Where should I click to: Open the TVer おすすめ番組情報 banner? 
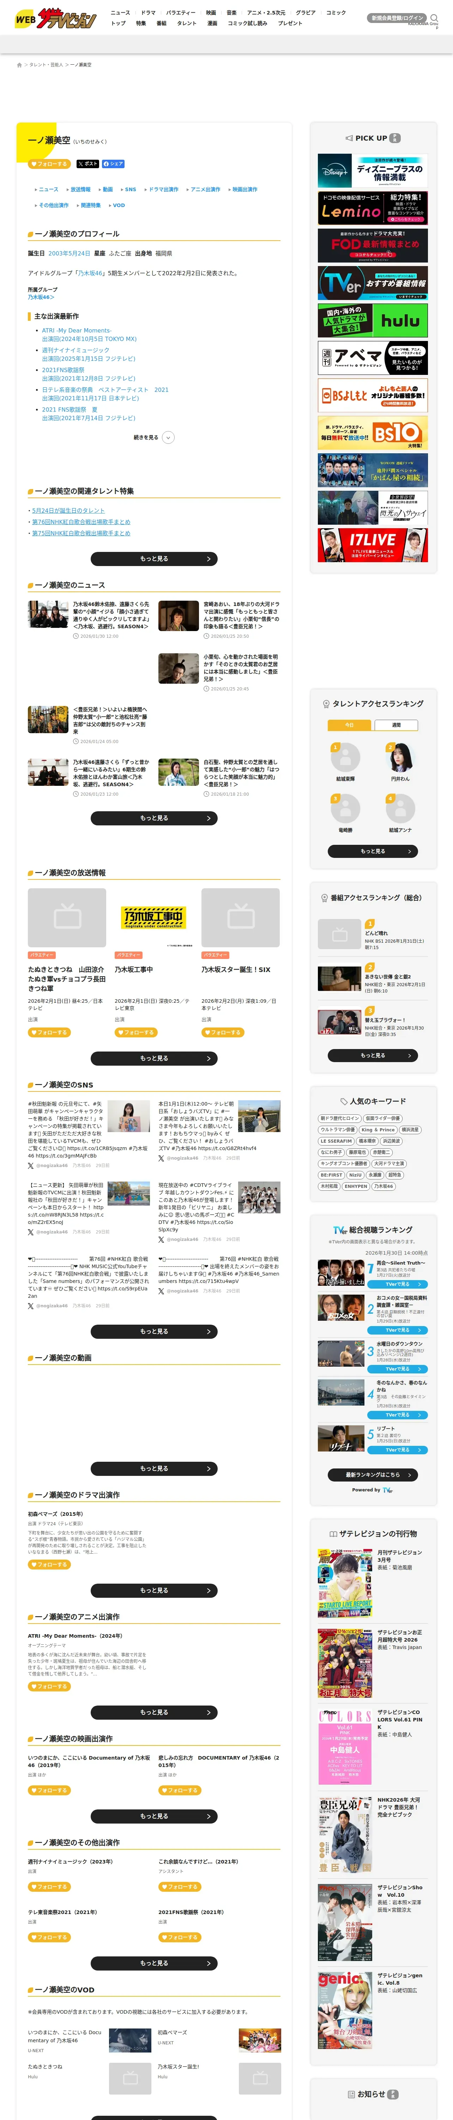point(373,283)
